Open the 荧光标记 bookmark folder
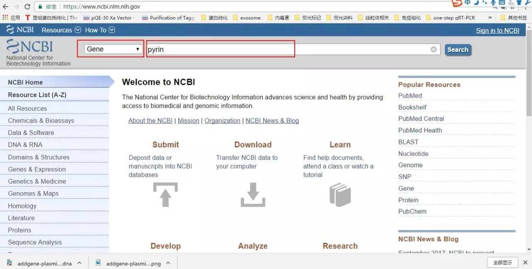The width and height of the screenshot is (532, 269). click(x=308, y=18)
